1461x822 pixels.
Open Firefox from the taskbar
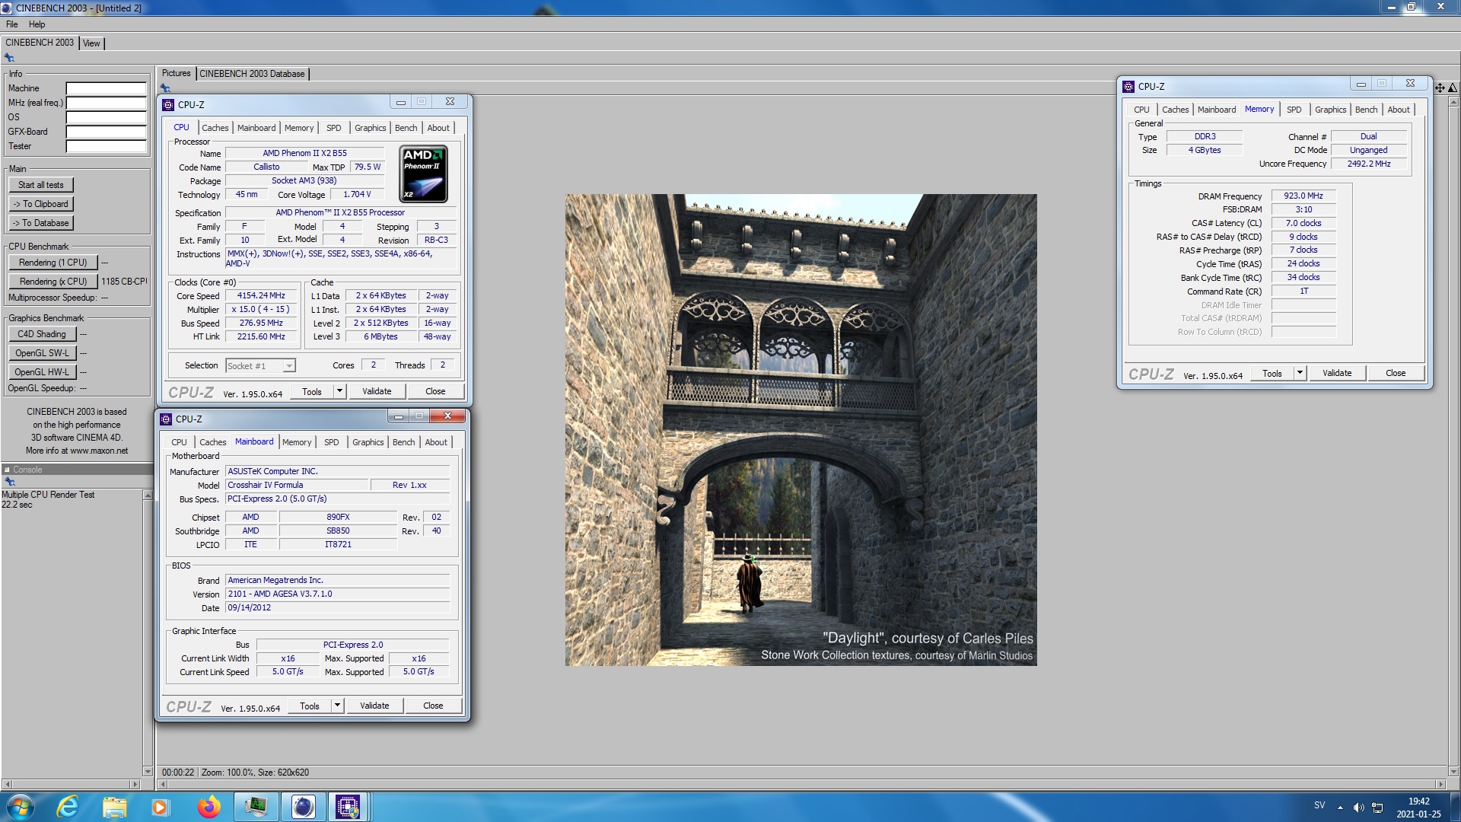[x=208, y=807]
